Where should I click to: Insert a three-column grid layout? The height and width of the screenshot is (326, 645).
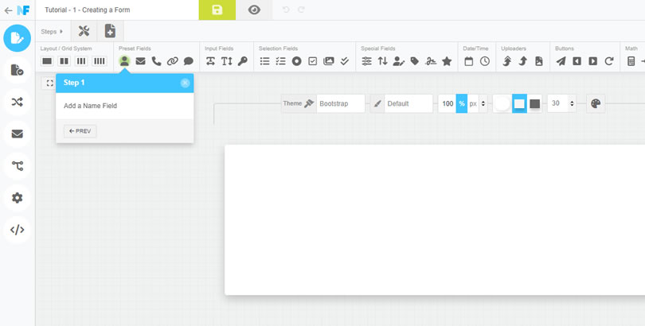tap(81, 61)
